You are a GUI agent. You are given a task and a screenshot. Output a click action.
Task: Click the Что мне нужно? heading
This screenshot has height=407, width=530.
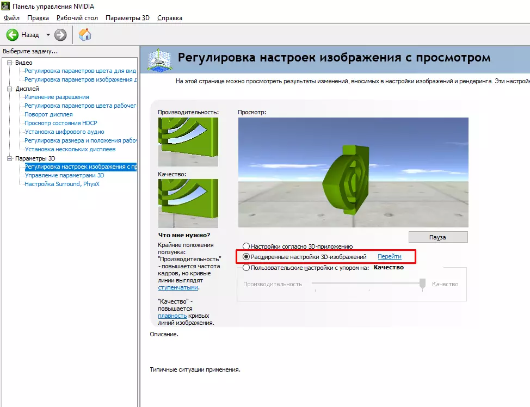click(x=184, y=235)
